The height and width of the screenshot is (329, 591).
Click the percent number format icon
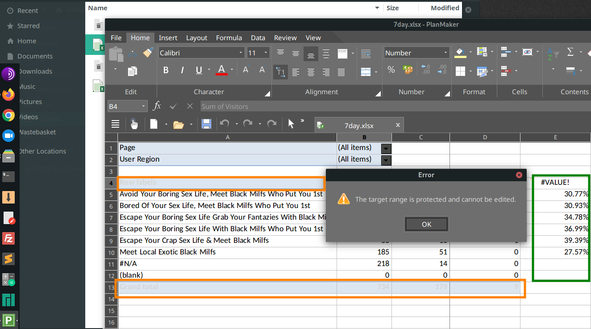pos(391,70)
